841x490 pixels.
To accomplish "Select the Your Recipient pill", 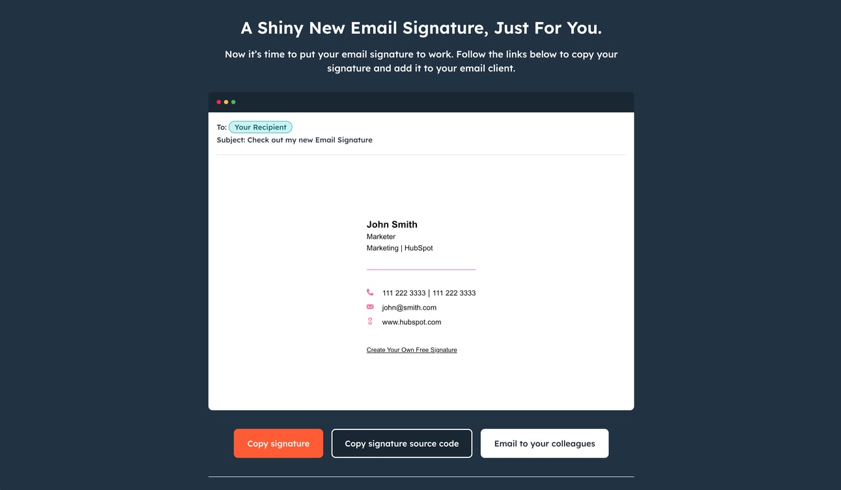I will (260, 128).
